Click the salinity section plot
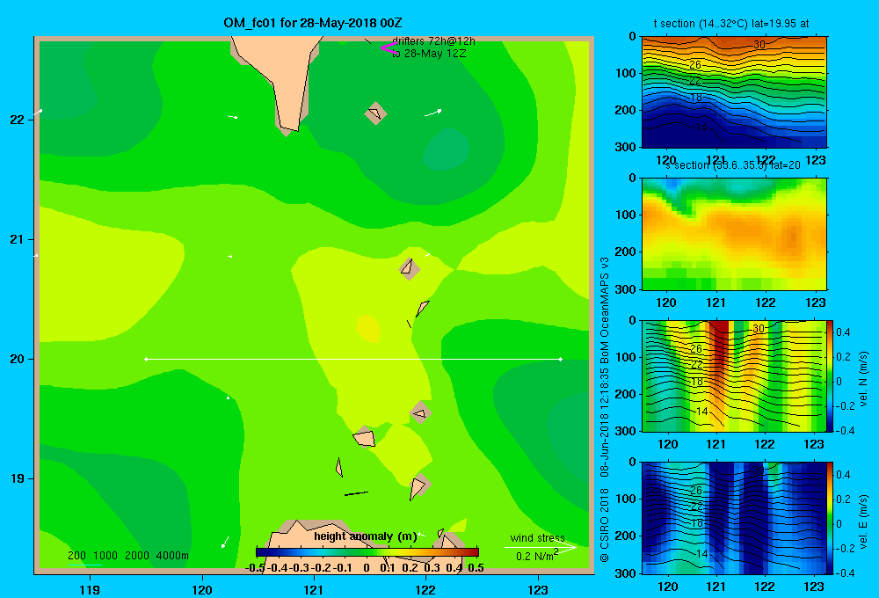This screenshot has width=879, height=598. tap(734, 233)
